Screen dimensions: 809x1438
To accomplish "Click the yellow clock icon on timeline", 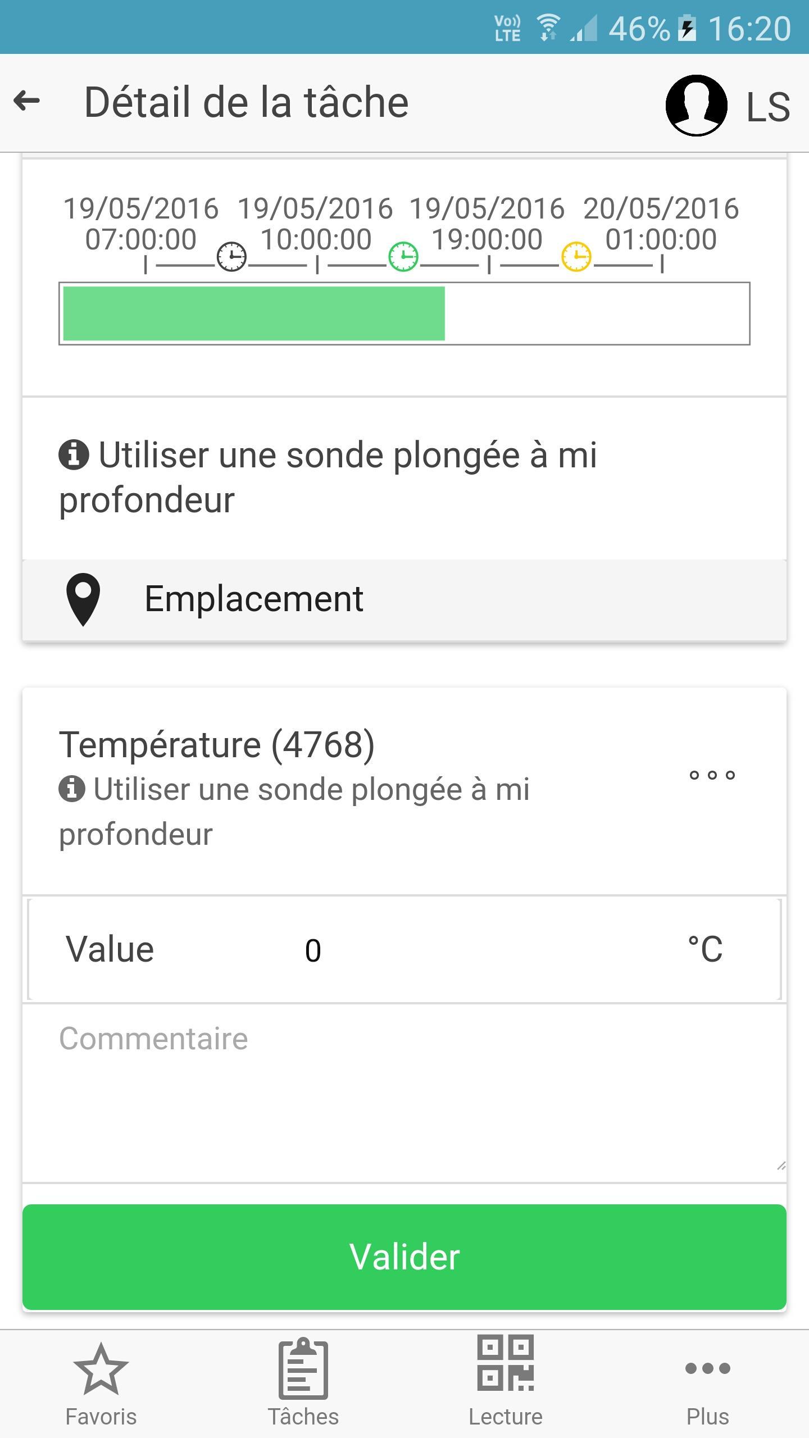I will tap(576, 257).
